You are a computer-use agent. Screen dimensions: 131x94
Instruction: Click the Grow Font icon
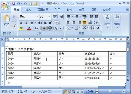tap(56, 28)
